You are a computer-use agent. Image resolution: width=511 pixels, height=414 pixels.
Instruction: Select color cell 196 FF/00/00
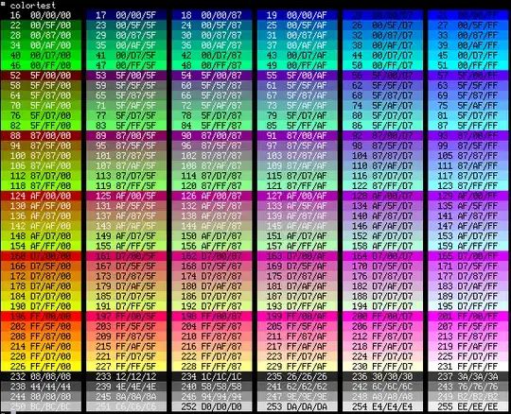[41, 317]
